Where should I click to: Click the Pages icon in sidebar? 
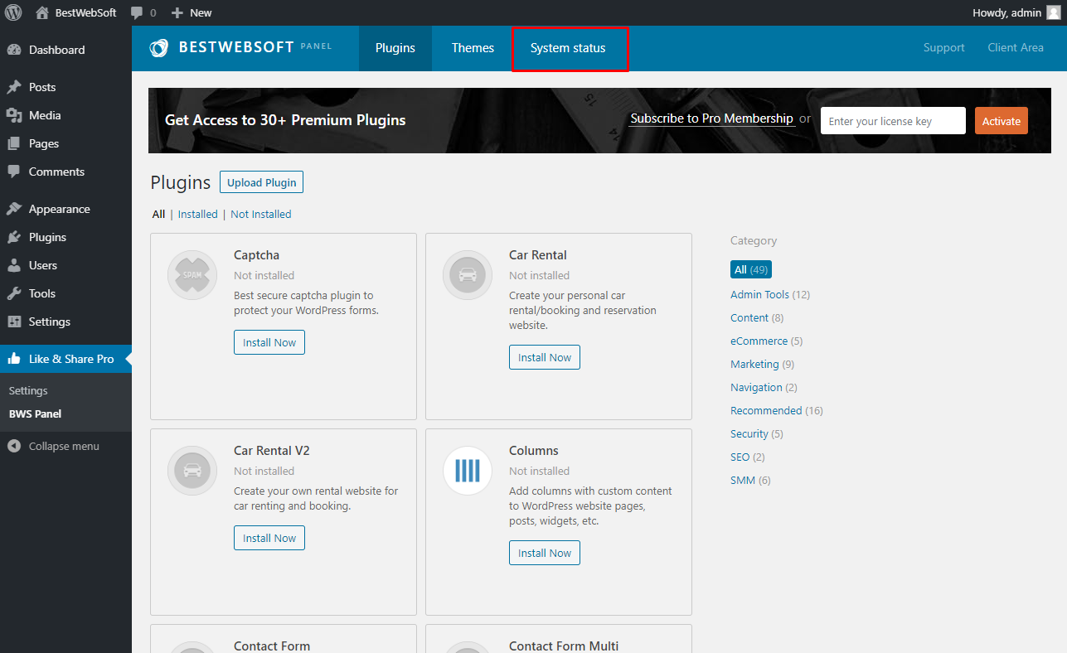[x=14, y=143]
